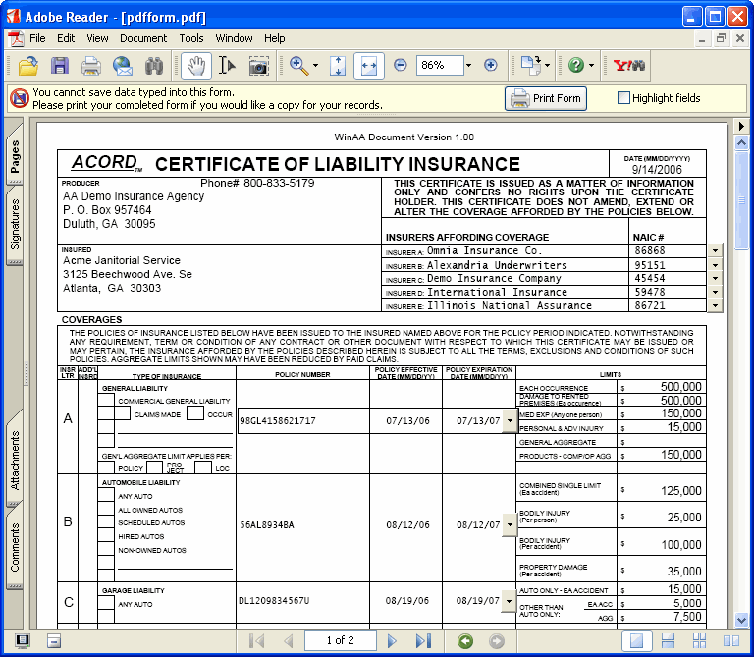This screenshot has height=657, width=754.
Task: Open the Insurer C dropdown arrow
Action: click(x=715, y=279)
